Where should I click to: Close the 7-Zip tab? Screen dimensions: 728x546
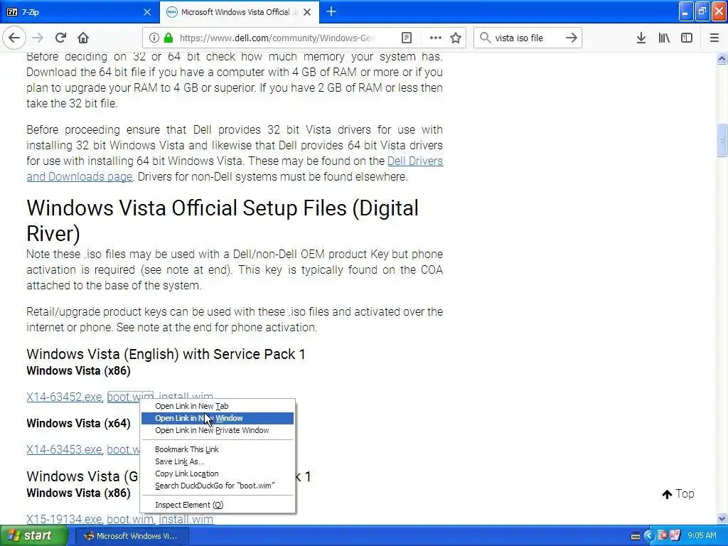pyautogui.click(x=146, y=12)
